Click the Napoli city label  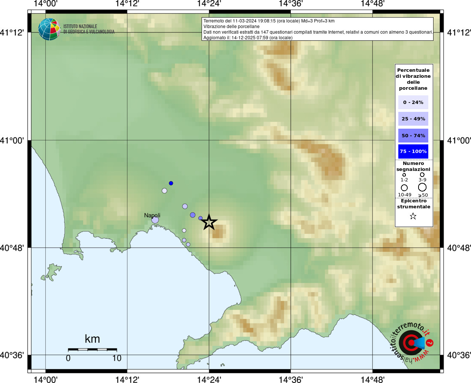152,215
